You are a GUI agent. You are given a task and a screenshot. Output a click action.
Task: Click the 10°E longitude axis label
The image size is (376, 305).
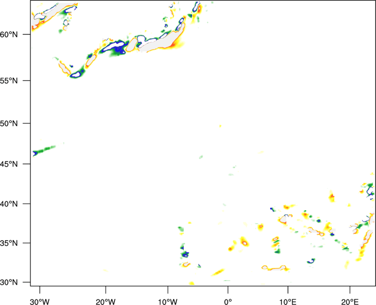coord(288,302)
